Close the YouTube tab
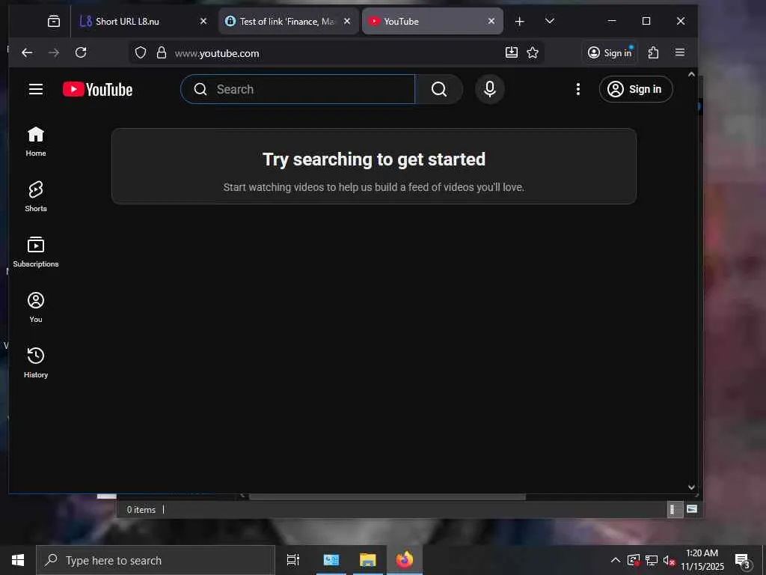This screenshot has height=575, width=766. pyautogui.click(x=491, y=21)
